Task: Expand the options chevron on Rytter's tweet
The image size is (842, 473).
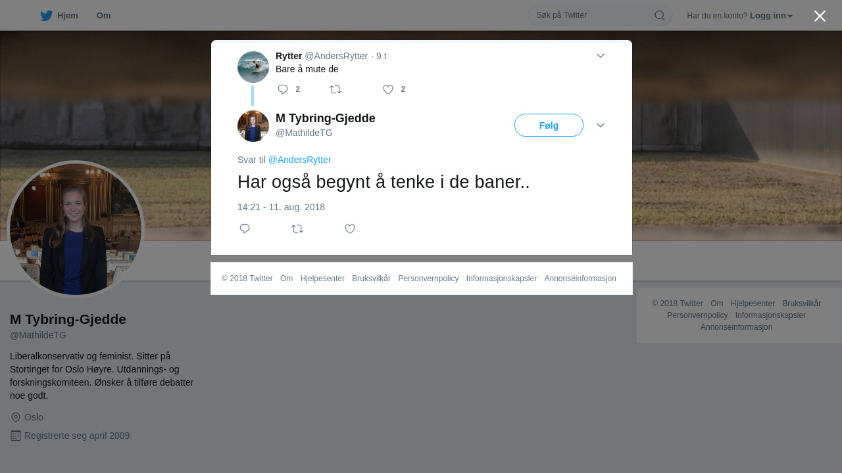Action: click(601, 56)
